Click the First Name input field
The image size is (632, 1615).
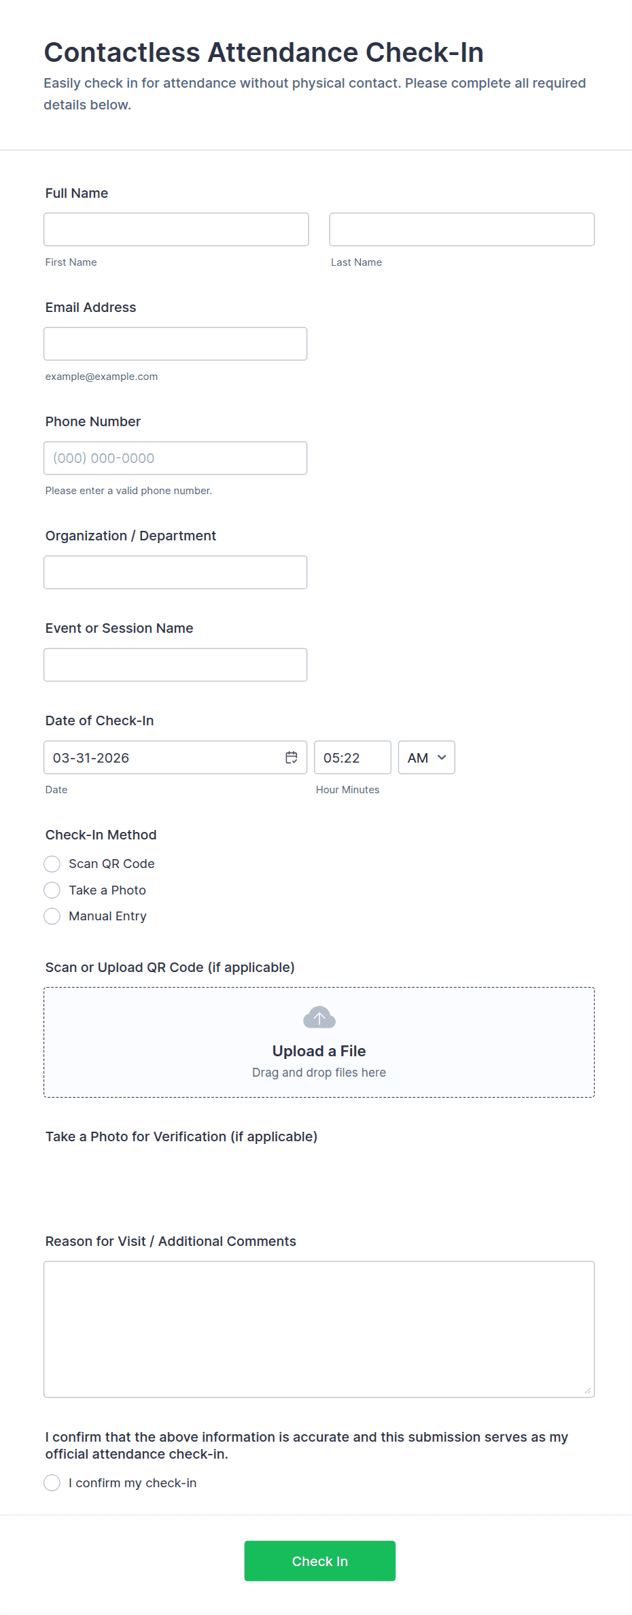point(175,229)
